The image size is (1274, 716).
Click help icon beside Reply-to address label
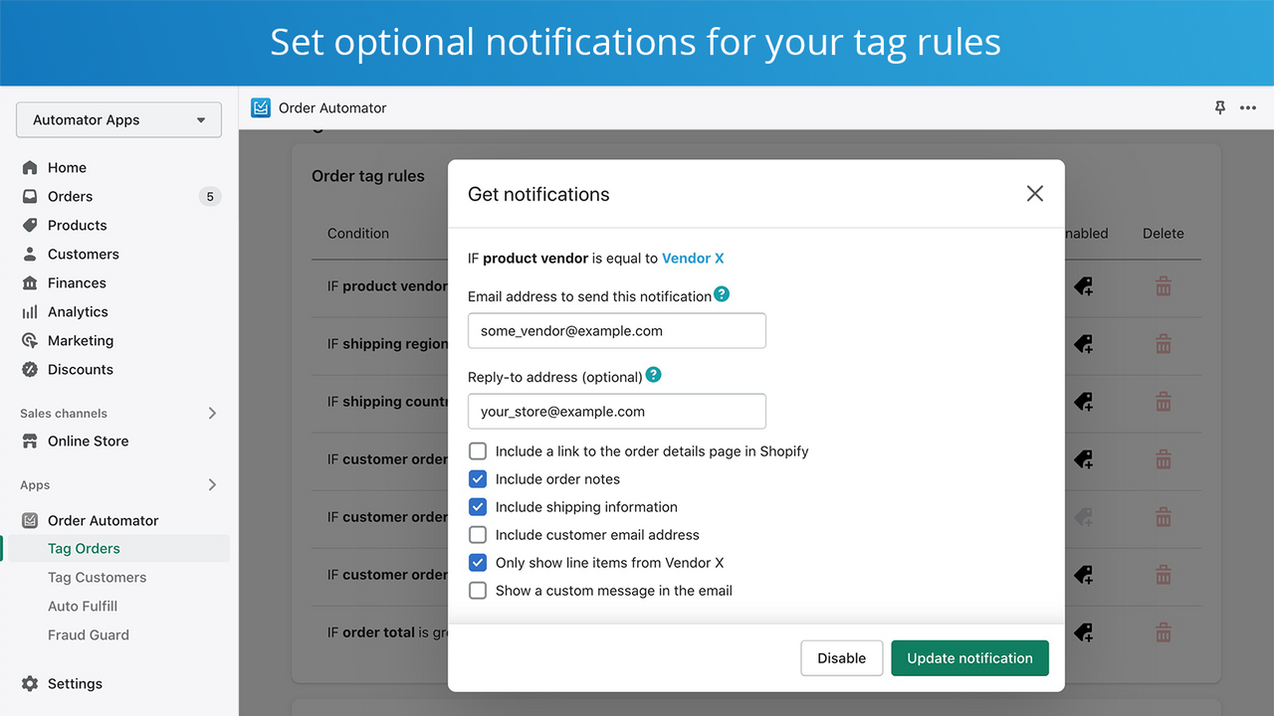(x=653, y=375)
